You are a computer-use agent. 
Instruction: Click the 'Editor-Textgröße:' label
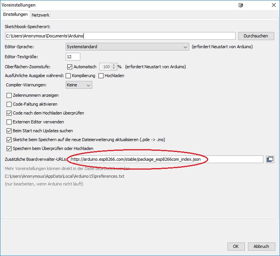21,57
